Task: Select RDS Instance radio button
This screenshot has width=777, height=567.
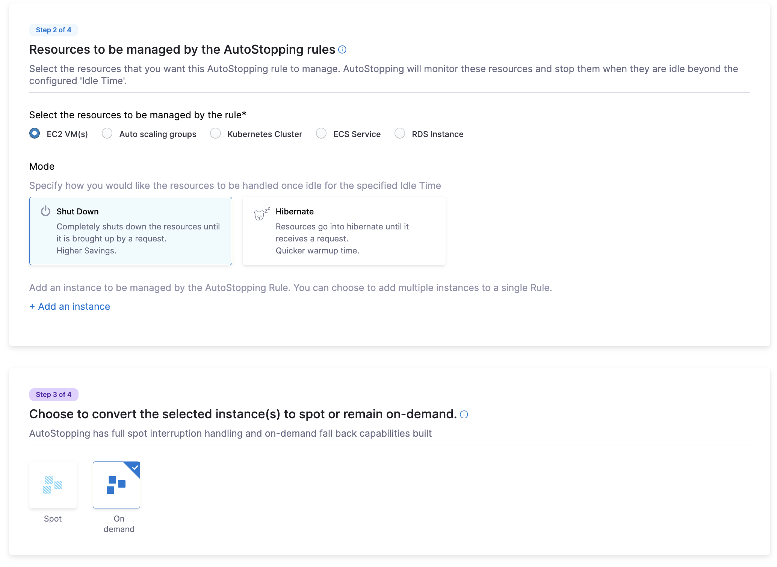Action: 400,133
